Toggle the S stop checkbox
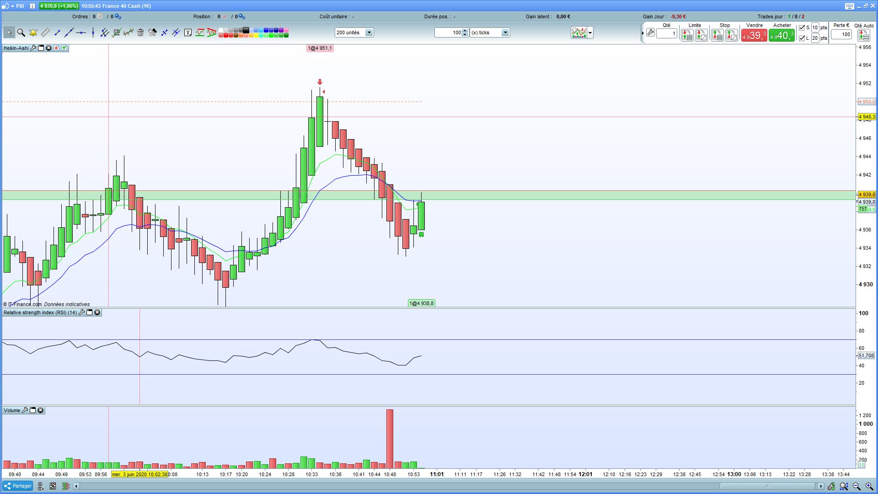Image resolution: width=878 pixels, height=494 pixels. click(x=802, y=28)
